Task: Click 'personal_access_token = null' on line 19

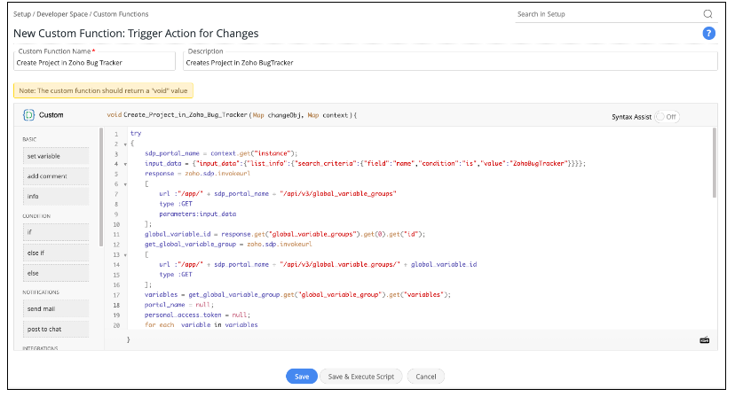Action: click(x=197, y=315)
